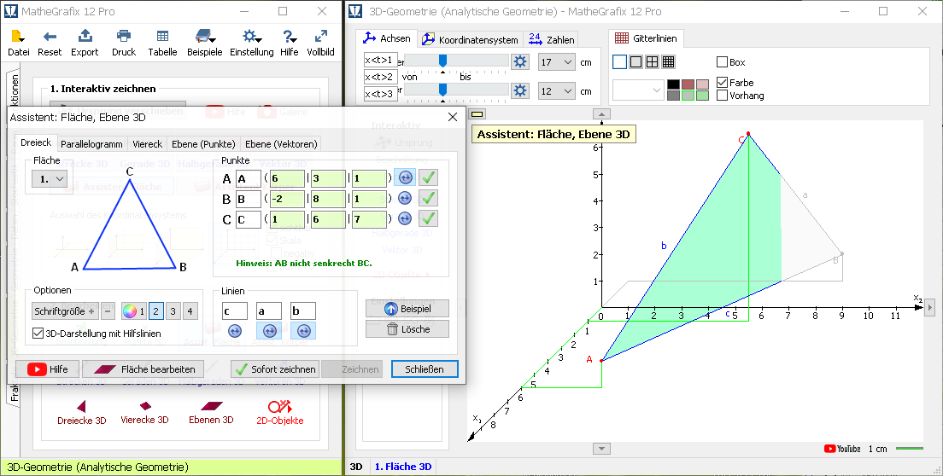Select the empty grid style icon
The image size is (943, 476).
click(619, 61)
